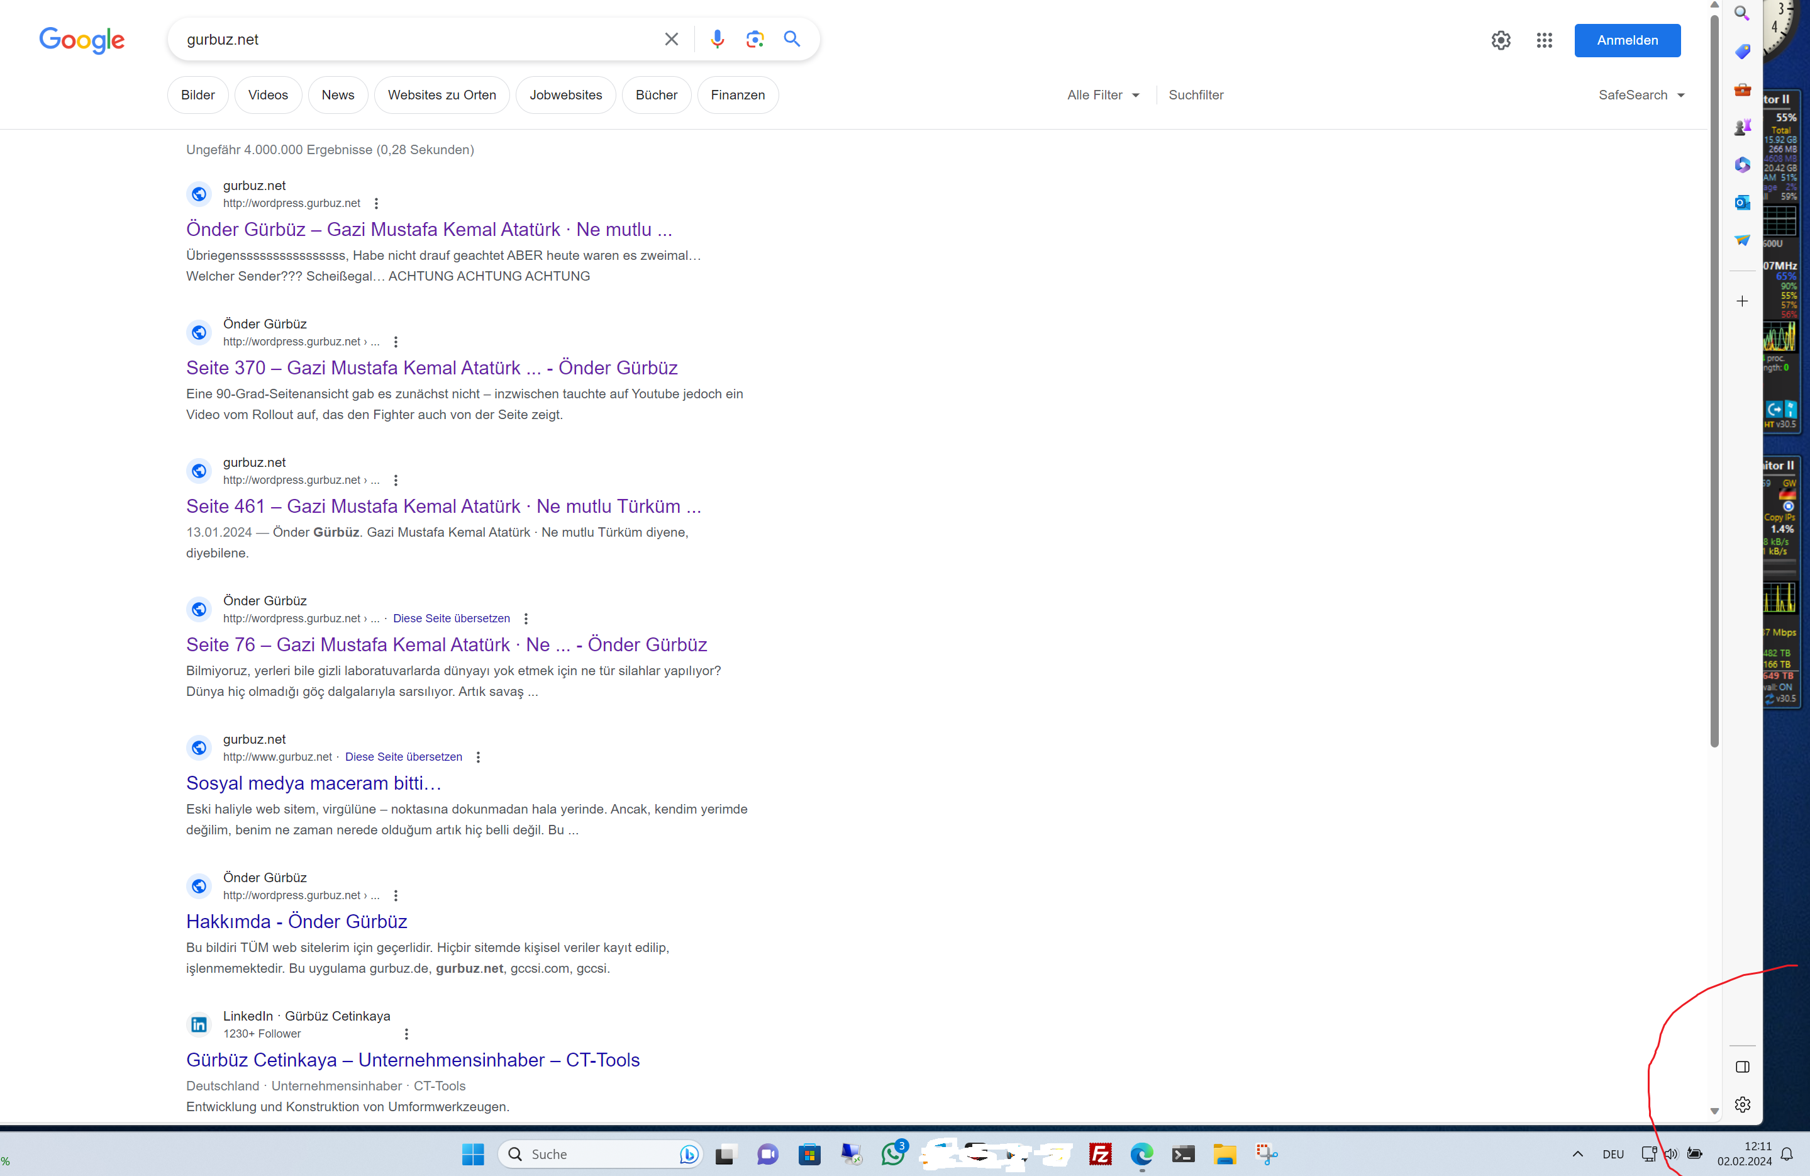Open more options for Sosyal medya result

pos(477,758)
